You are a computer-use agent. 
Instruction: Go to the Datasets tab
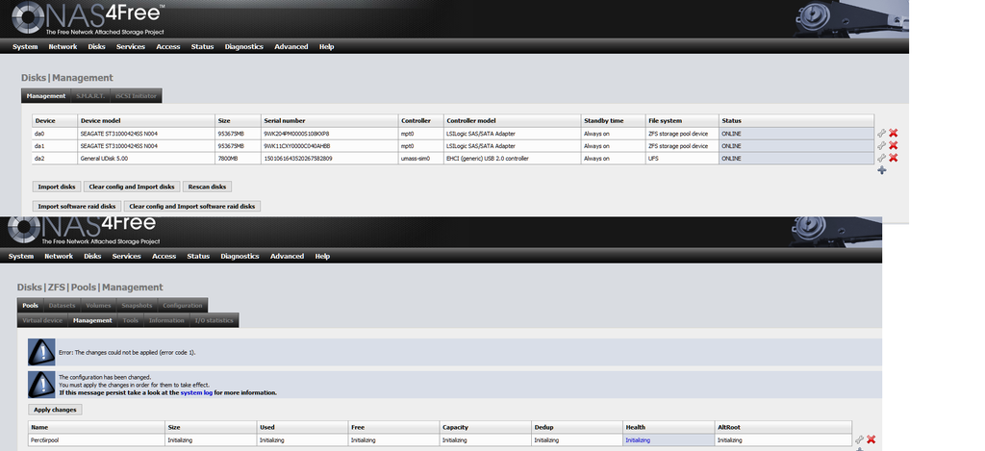pyautogui.click(x=63, y=306)
